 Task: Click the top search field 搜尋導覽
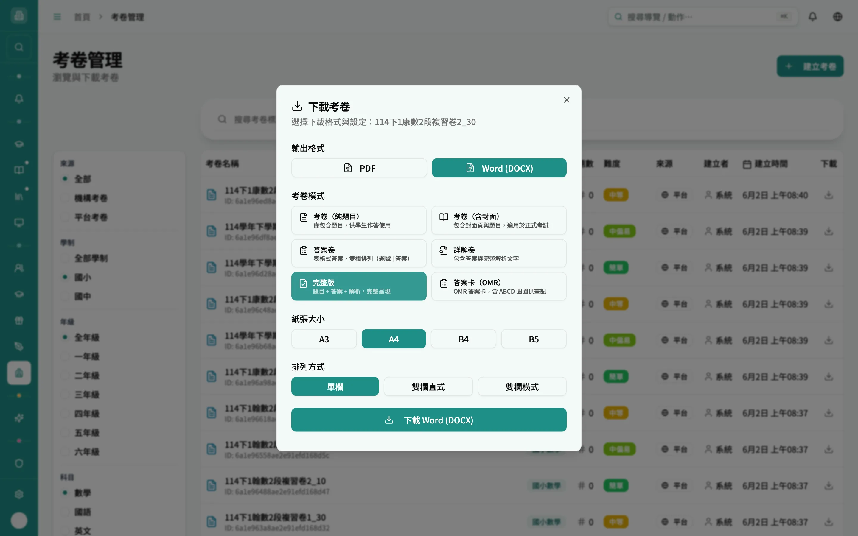pos(703,17)
